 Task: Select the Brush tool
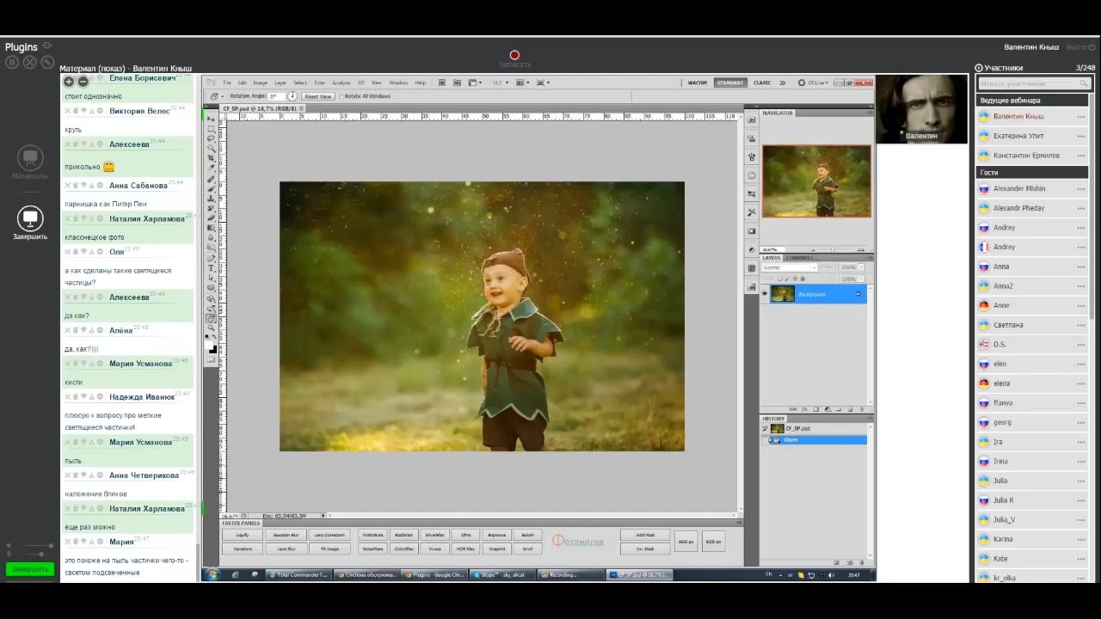212,189
